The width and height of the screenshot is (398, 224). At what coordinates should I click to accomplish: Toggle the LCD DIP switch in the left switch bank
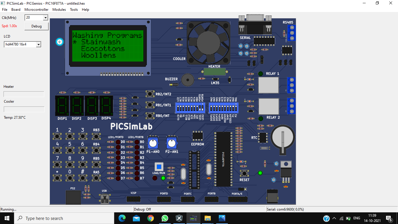[178, 108]
